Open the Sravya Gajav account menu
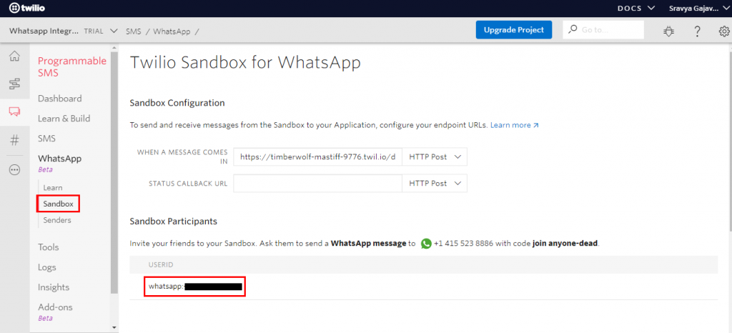This screenshot has width=732, height=333. [698, 9]
